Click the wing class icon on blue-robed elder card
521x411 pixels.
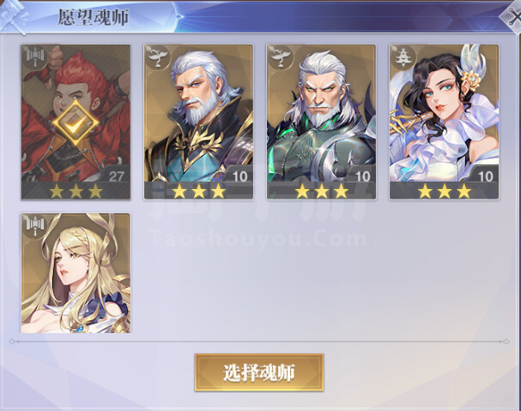tap(158, 57)
